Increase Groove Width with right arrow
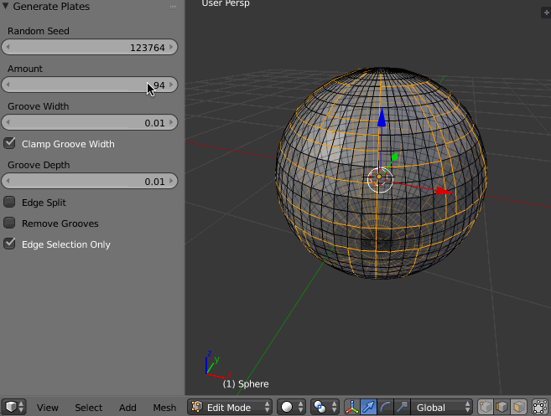Viewport: 551px width, 416px height. 171,122
